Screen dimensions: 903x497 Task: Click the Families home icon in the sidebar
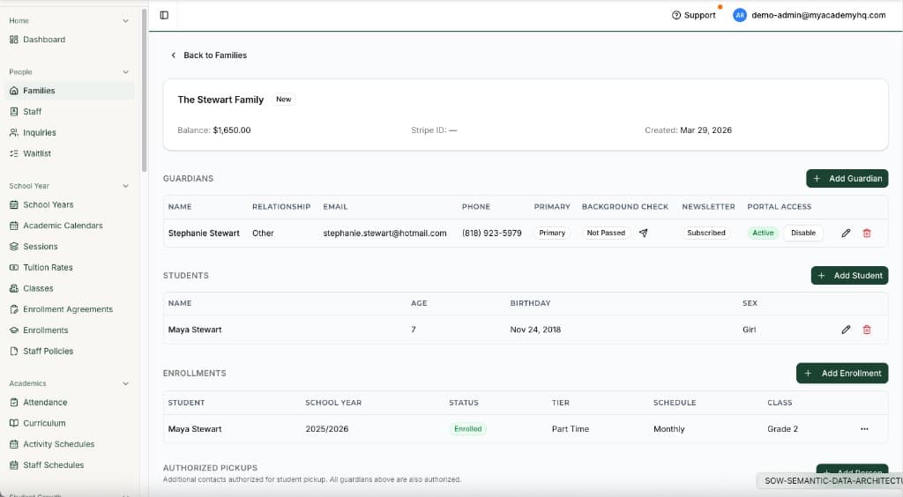14,91
